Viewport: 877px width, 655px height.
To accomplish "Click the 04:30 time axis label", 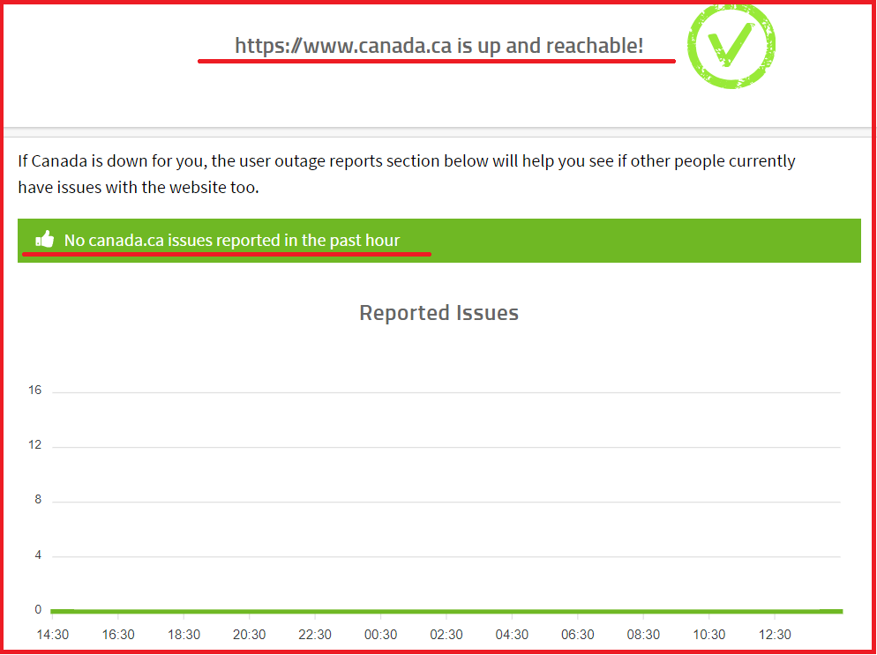I will pos(512,635).
